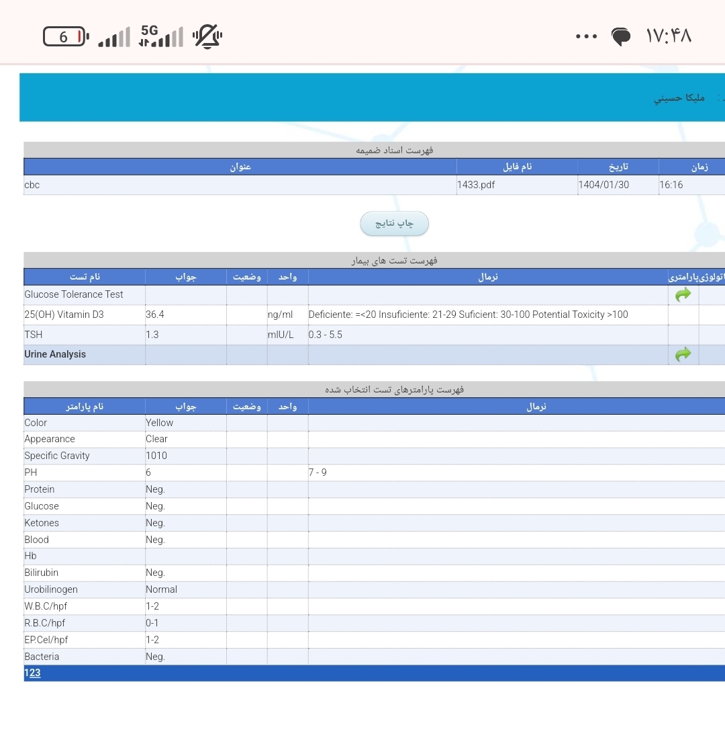The width and height of the screenshot is (725, 742).
Task: Select the Bacteria parameter
Action: tap(42, 657)
